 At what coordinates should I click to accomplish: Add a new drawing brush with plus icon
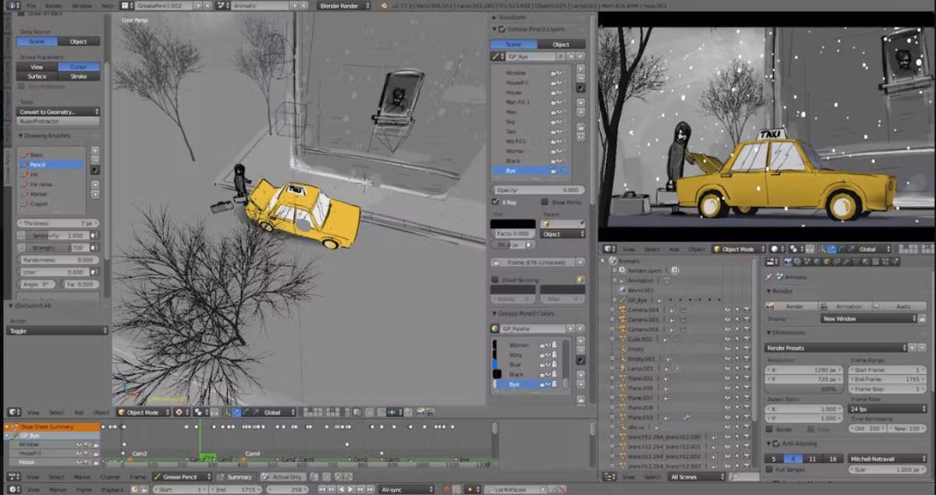[95, 150]
